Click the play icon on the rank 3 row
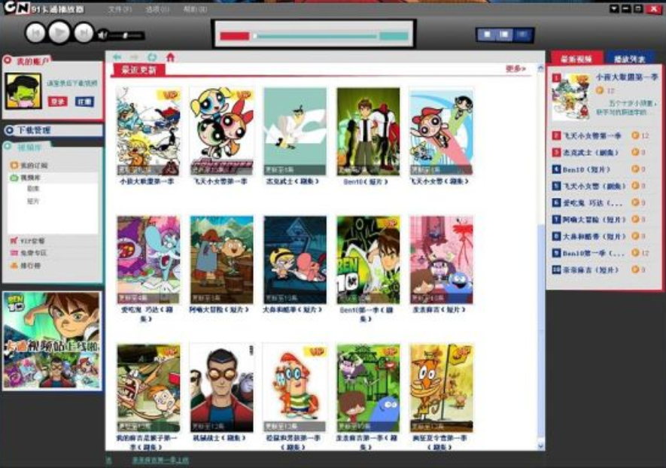Image resolution: width=666 pixels, height=468 pixels. click(635, 152)
